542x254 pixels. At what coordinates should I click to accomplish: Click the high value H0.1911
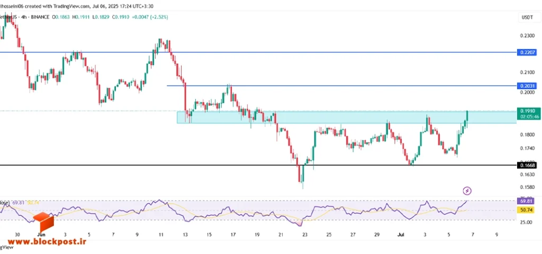click(80, 16)
